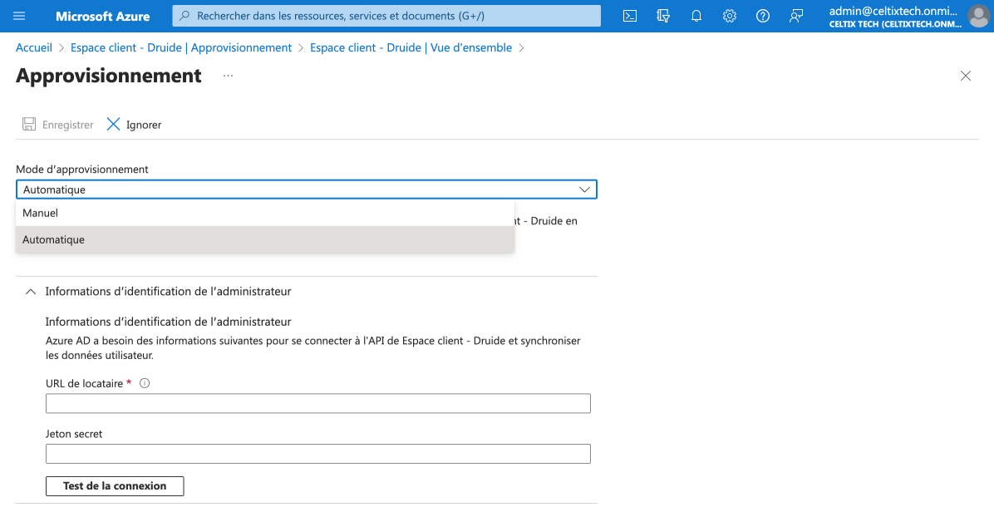Click the Azure AD a besoin des informations description
This screenshot has height=512, width=994.
[x=313, y=348]
